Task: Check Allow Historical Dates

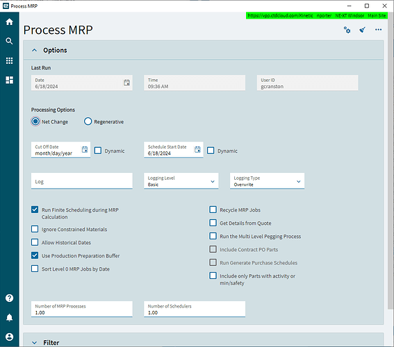Action: (x=35, y=242)
